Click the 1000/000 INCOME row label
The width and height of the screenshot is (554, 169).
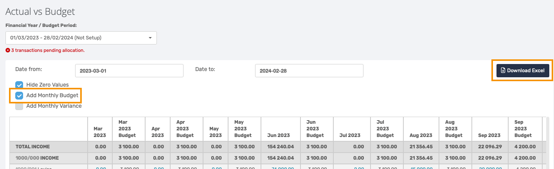coord(37,158)
